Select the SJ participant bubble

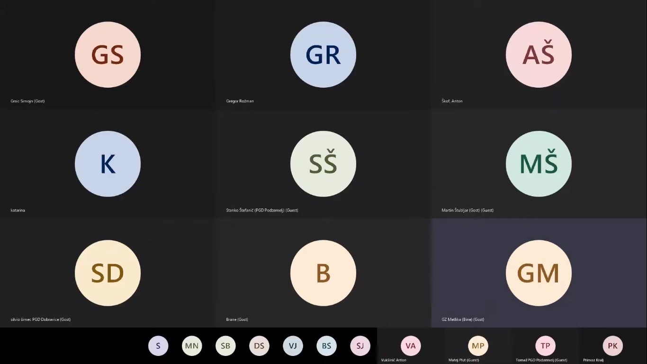pyautogui.click(x=360, y=346)
